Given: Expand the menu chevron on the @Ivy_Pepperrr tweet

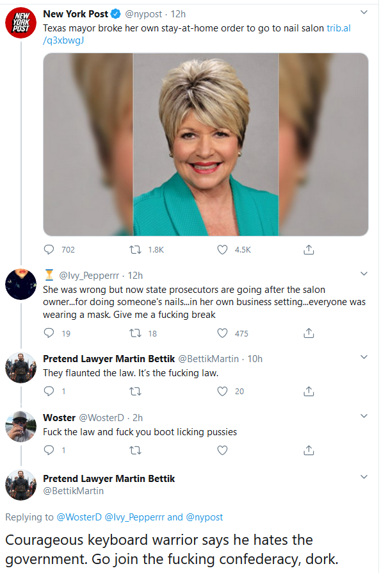Looking at the screenshot, I should click(364, 274).
